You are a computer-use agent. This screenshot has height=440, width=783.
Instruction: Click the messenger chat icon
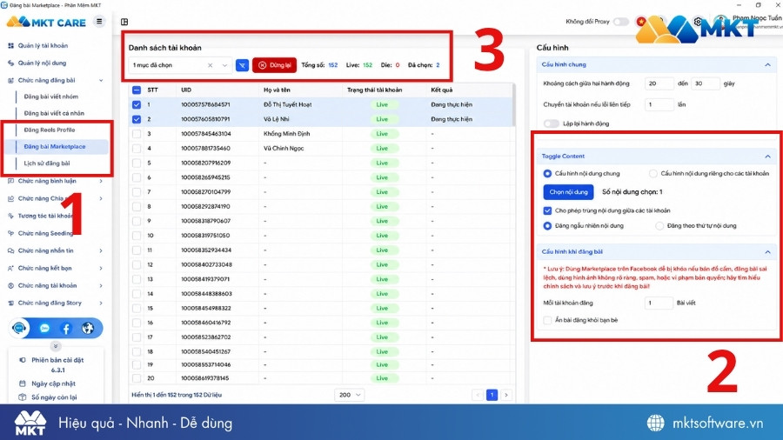coord(44,328)
